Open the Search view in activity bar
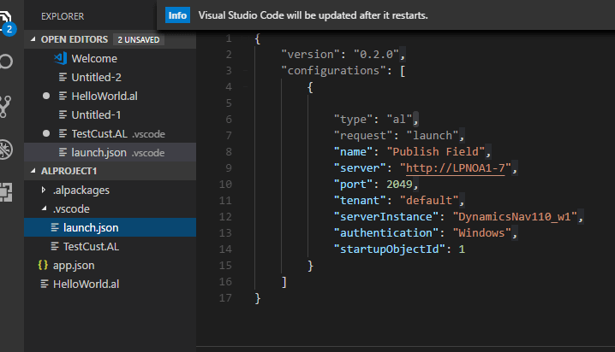615x352 pixels. coord(5,62)
